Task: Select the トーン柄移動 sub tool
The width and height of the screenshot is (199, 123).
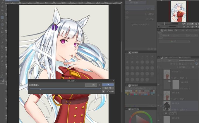Action: (x=140, y=13)
